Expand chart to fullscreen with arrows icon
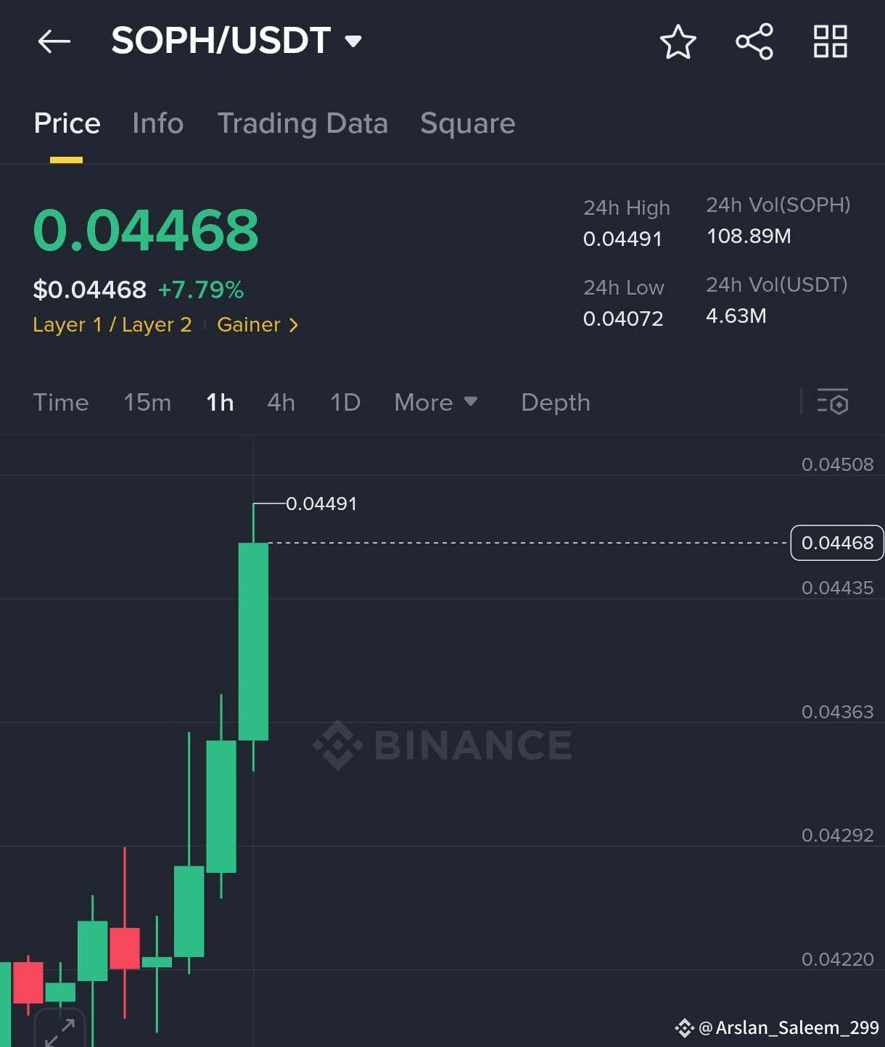Image resolution: width=885 pixels, height=1047 pixels. click(59, 1032)
